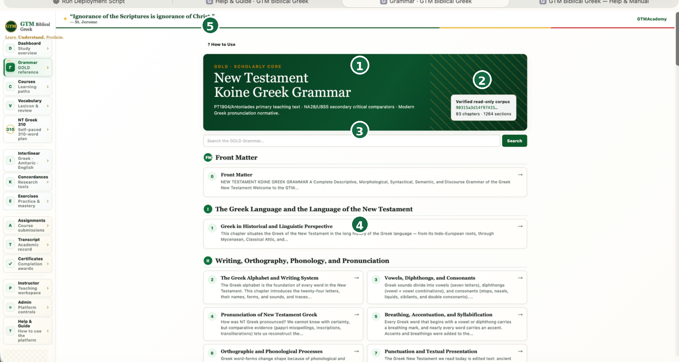Click arrow on Pronunciation chapter card
Viewport: 679px width, 362px height.
click(x=356, y=315)
